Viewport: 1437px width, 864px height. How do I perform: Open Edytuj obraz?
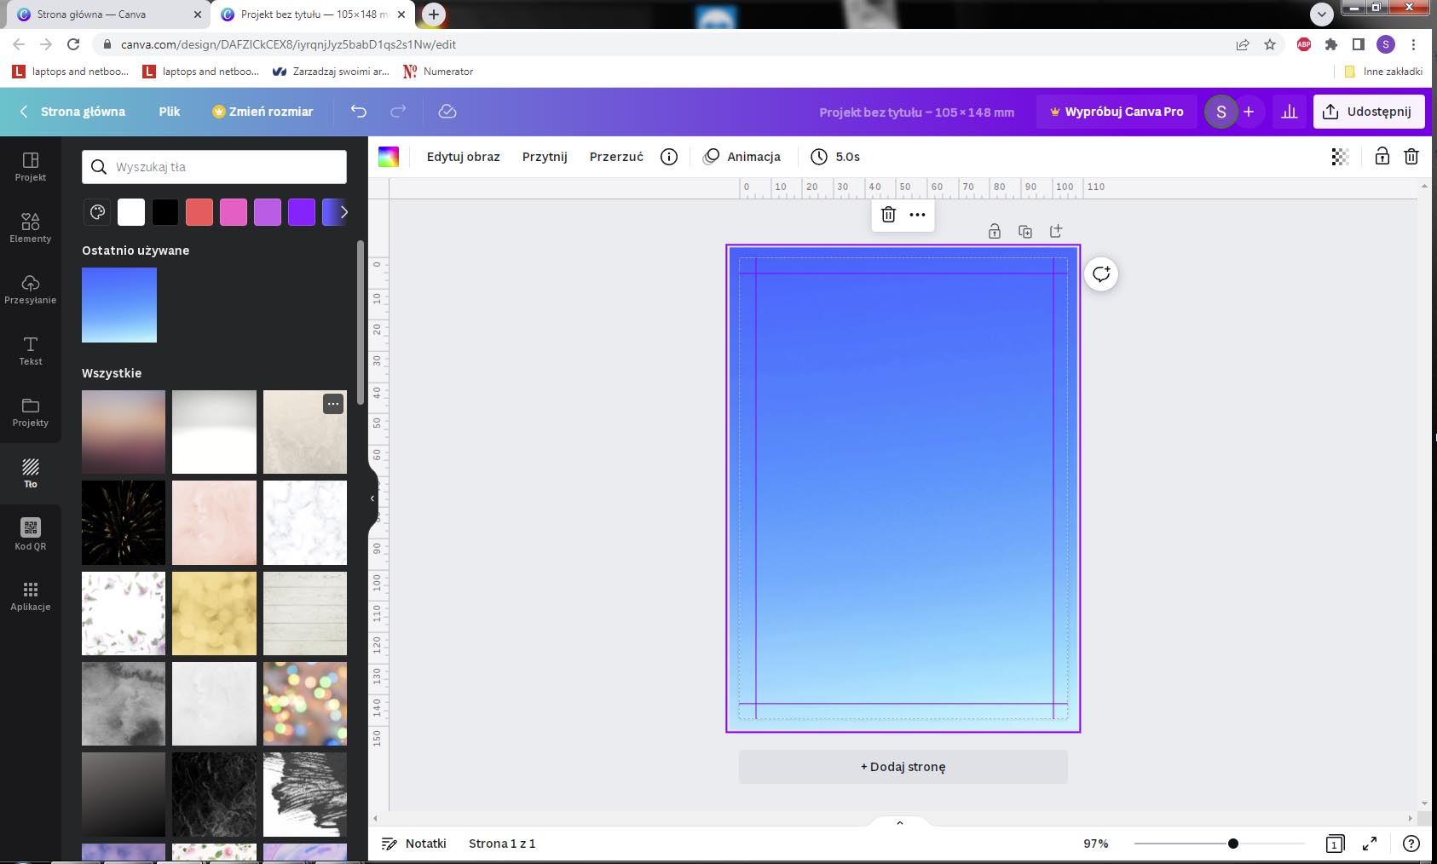[x=464, y=157]
